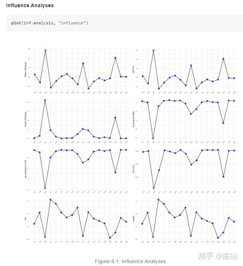Click the red point in tau-squared plot
Viewport: 243px width, 266px height.
click(x=45, y=188)
